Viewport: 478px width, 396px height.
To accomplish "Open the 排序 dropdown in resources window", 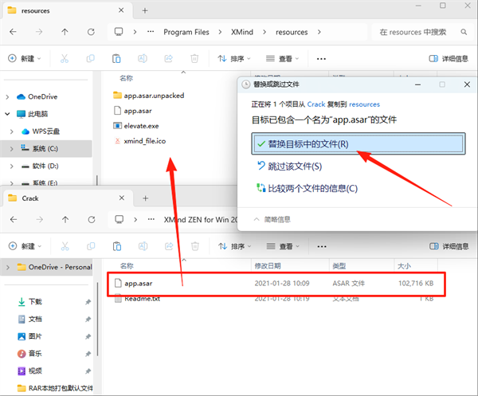I will coord(234,58).
